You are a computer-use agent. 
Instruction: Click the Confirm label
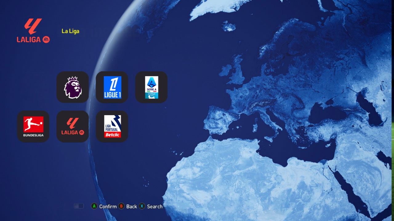(x=108, y=206)
